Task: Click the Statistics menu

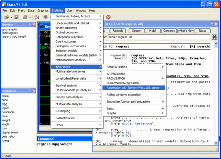Action: tap(58, 11)
